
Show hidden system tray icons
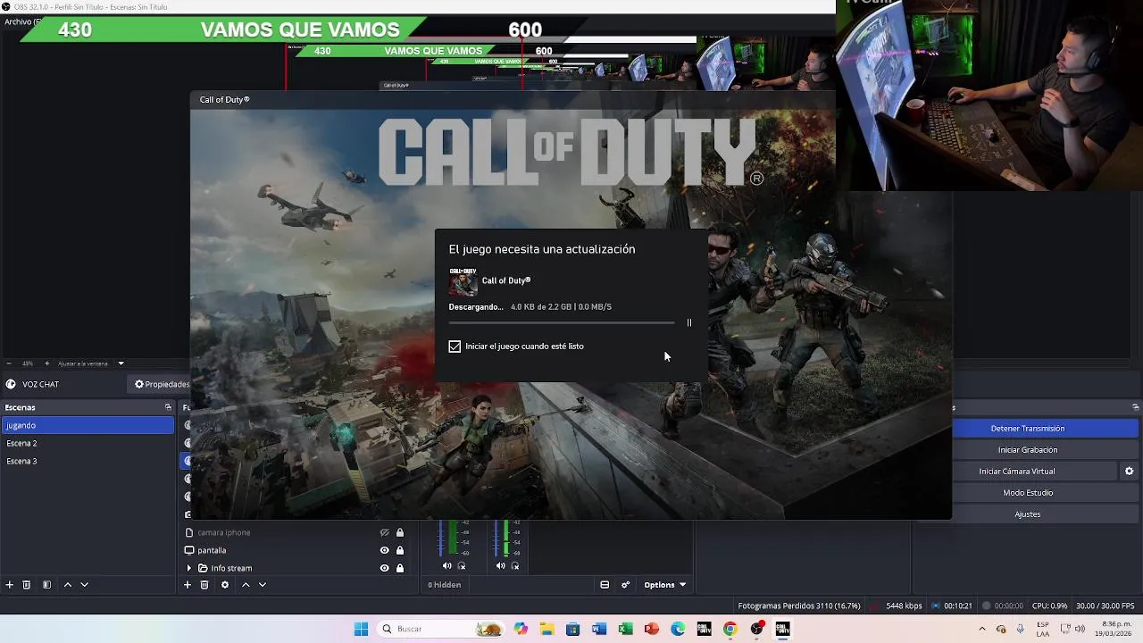[x=983, y=629]
